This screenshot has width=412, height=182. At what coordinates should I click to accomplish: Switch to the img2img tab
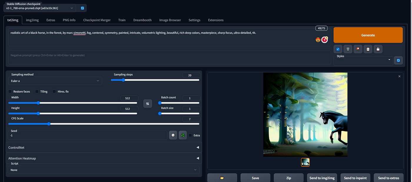pyautogui.click(x=32, y=20)
